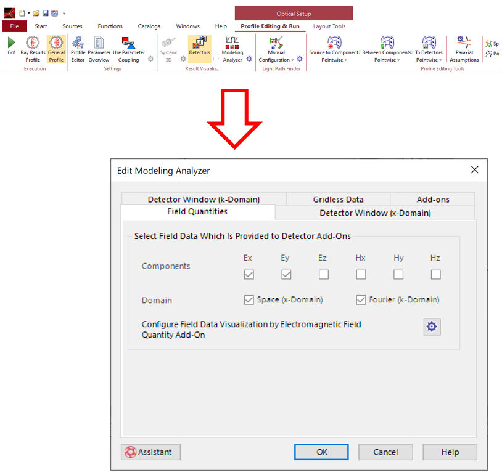Enable the Ez component checkbox
This screenshot has width=502, height=475.
324,274
